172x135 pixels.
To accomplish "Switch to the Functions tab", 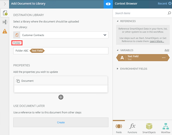I will 132,128.
